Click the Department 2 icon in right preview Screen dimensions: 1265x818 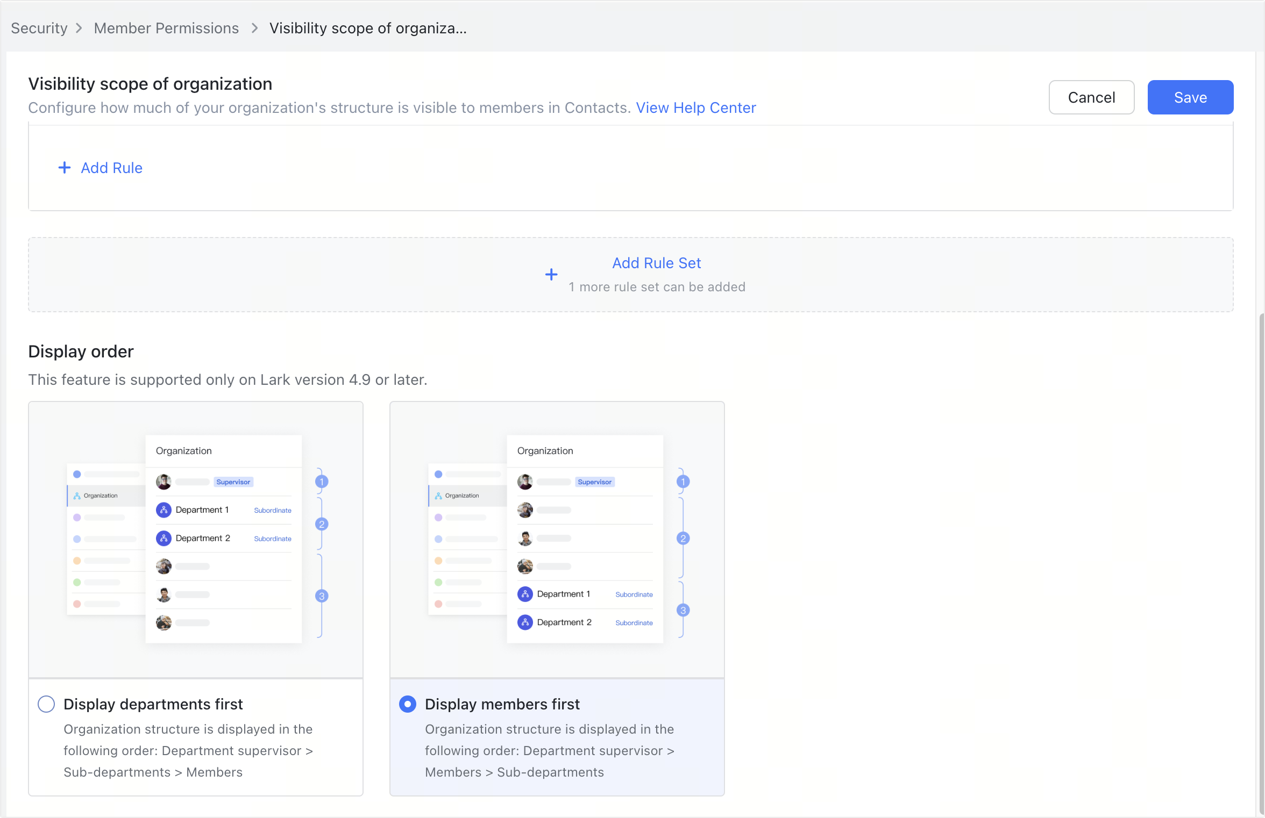524,622
